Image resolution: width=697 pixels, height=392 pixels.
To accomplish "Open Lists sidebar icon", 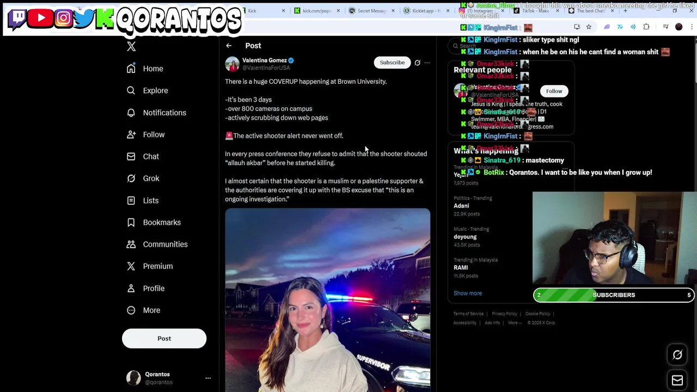I will [x=131, y=200].
